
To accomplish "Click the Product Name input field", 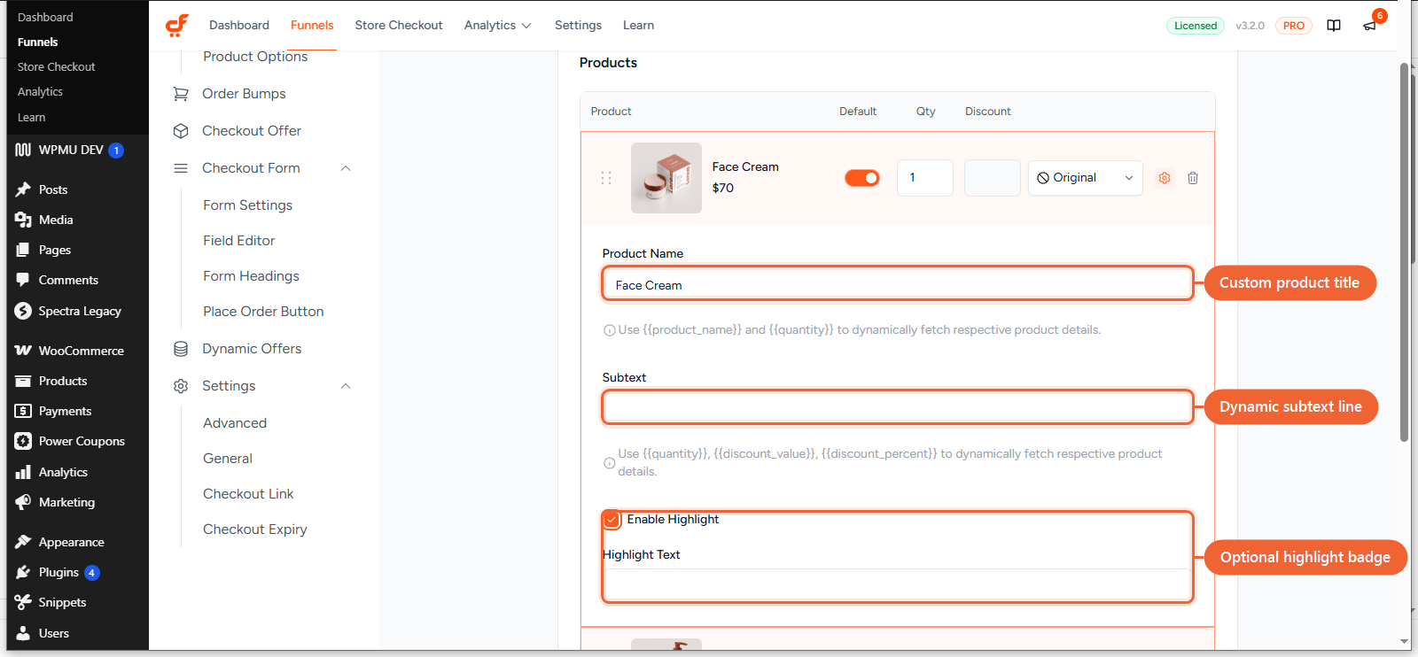I will click(898, 283).
